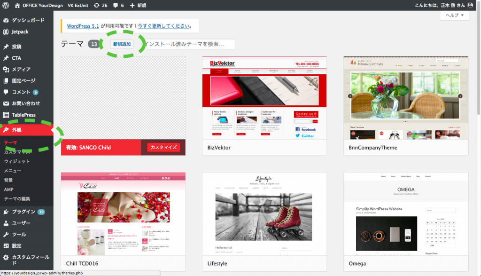This screenshot has width=481, height=276.
Task: Select メニュー under the appearance section
Action: (x=13, y=171)
